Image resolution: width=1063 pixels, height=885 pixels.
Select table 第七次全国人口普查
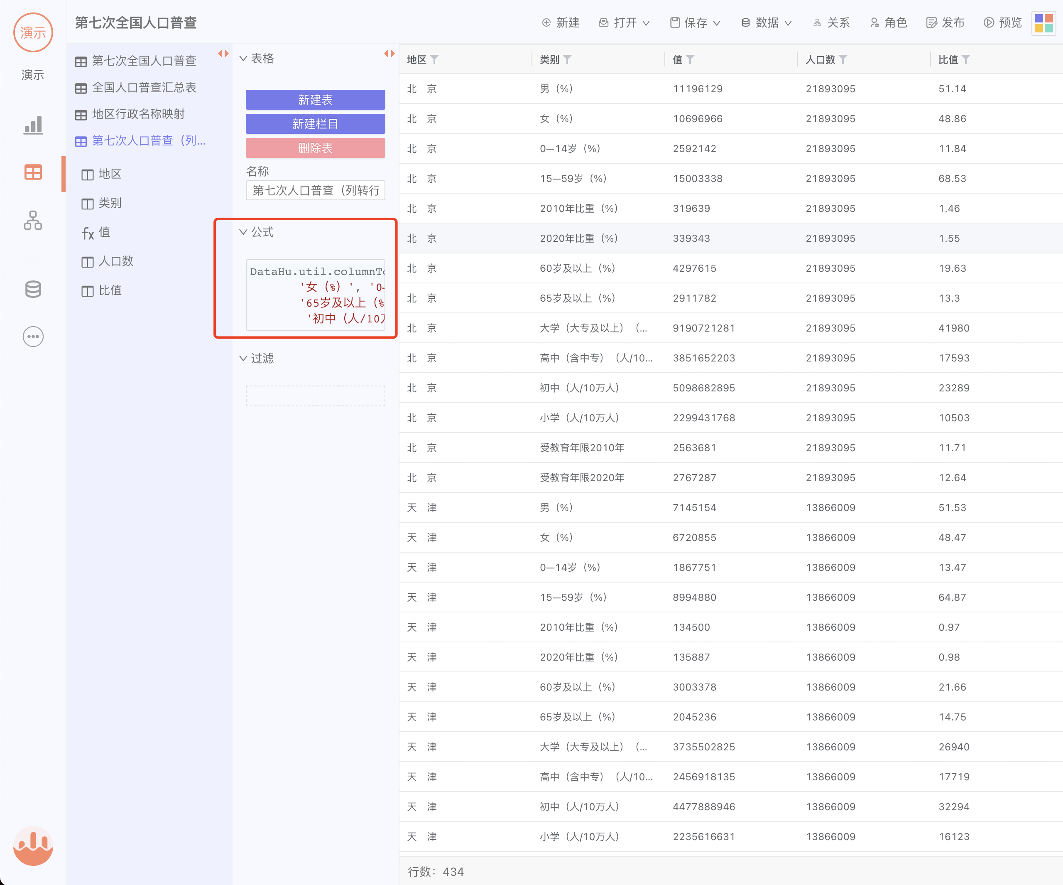136,61
